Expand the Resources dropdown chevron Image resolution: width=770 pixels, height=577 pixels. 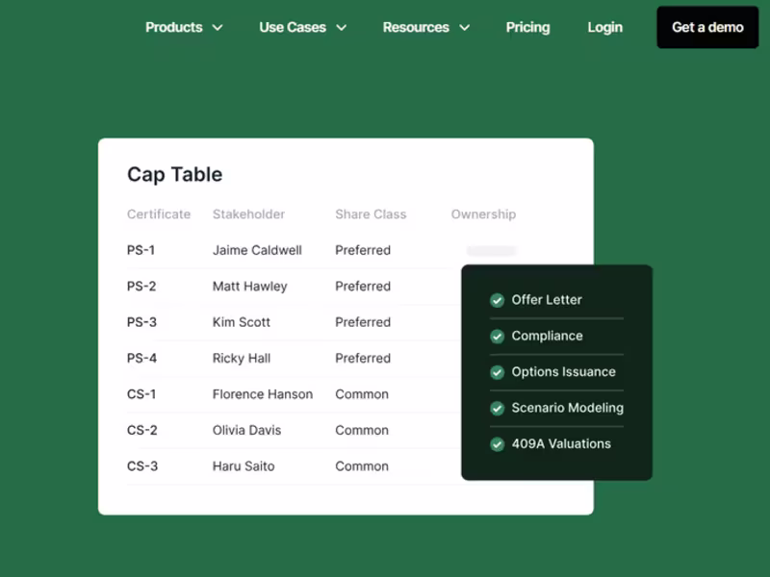(464, 28)
